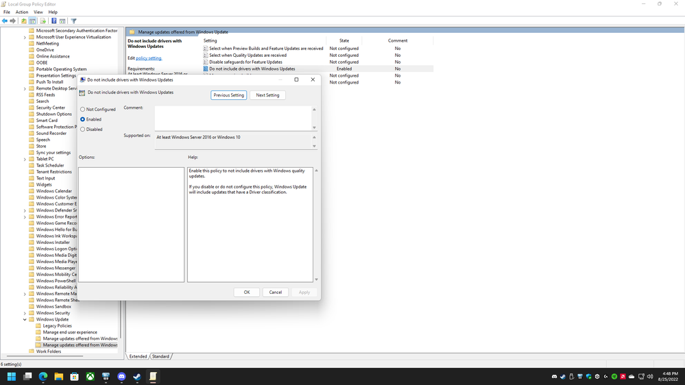Click the Group Policy Editor taskbar icon
The height and width of the screenshot is (385, 685).
pos(153,376)
